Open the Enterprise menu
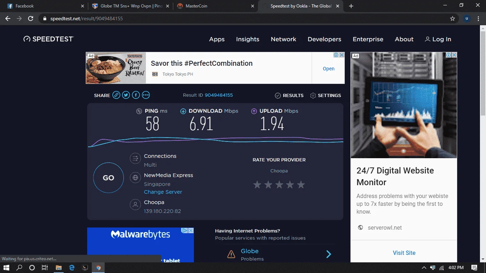 (x=368, y=39)
